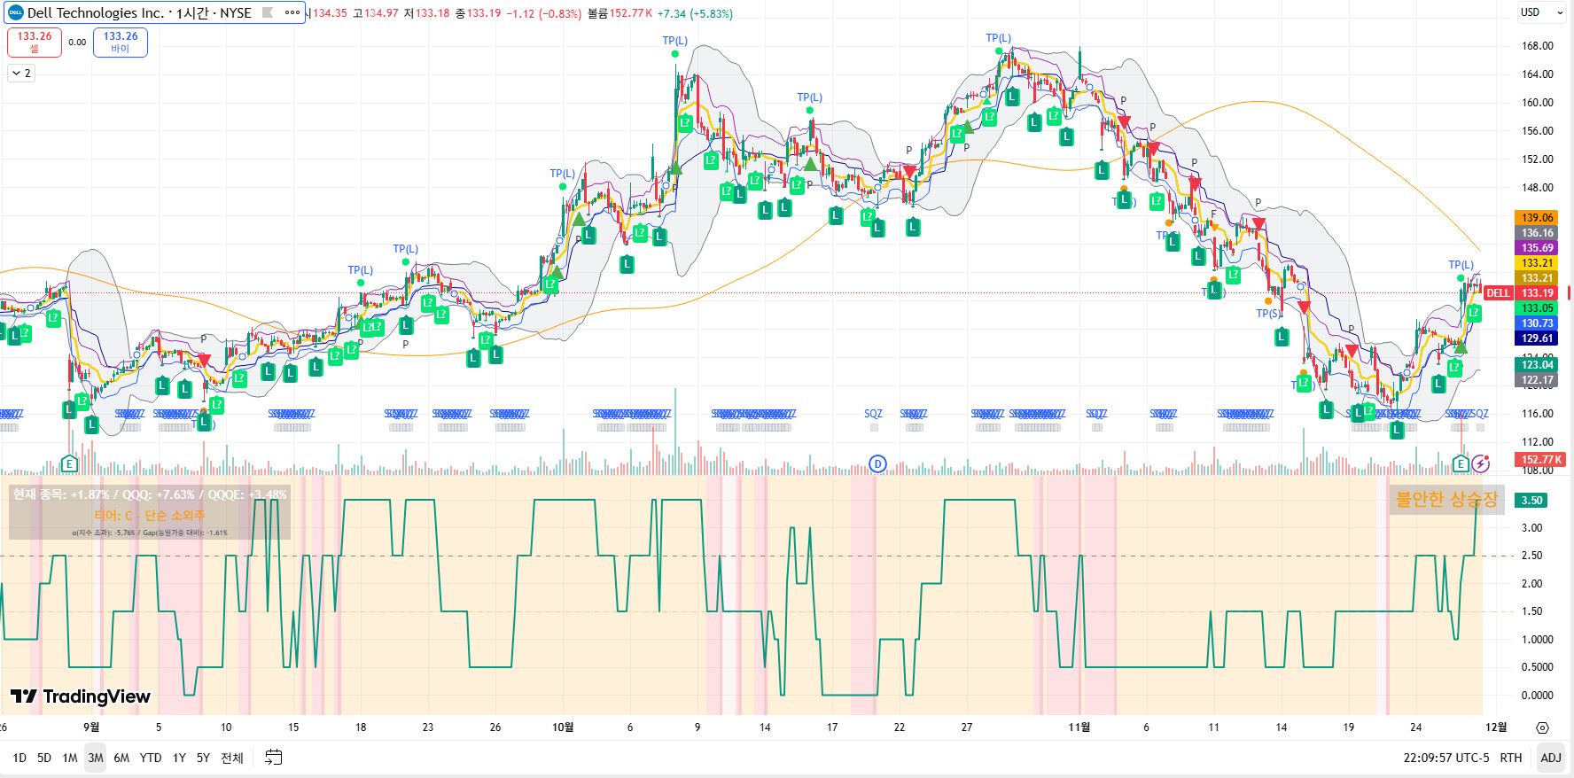Open the go-to-date calendar icon

coord(274,758)
